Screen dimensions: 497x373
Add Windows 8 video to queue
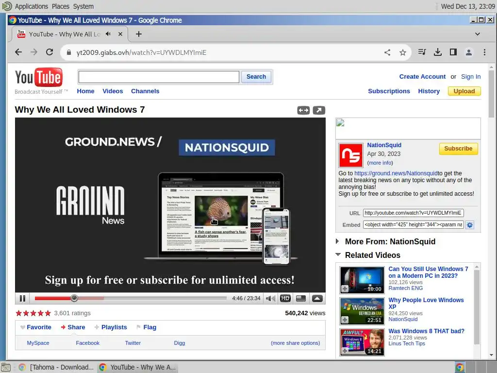345,351
